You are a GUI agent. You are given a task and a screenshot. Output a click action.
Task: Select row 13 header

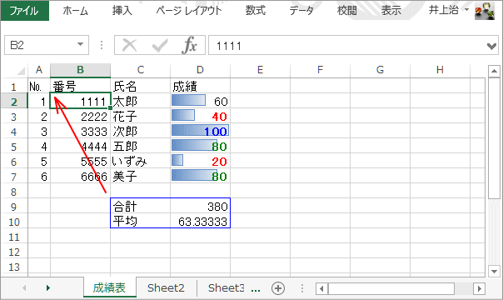14,267
